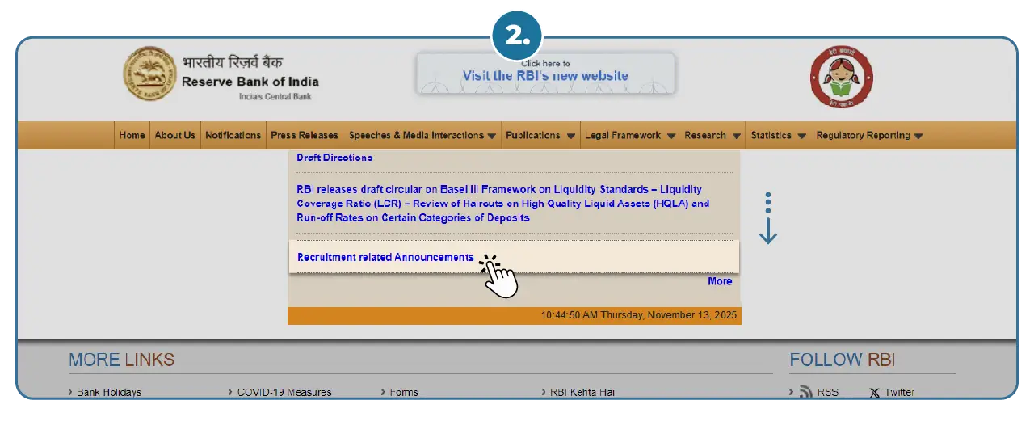Expand the Regulatory Reporting dropdown menu
The image size is (1034, 421).
point(869,136)
